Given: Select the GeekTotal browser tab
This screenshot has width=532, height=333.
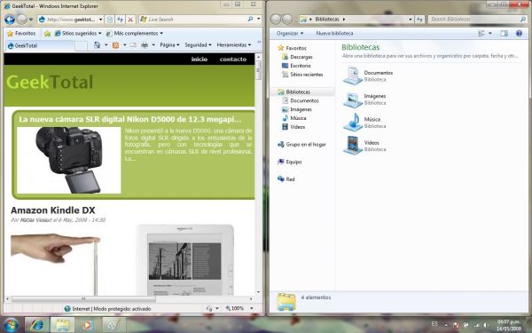Looking at the screenshot, I should click(x=40, y=45).
